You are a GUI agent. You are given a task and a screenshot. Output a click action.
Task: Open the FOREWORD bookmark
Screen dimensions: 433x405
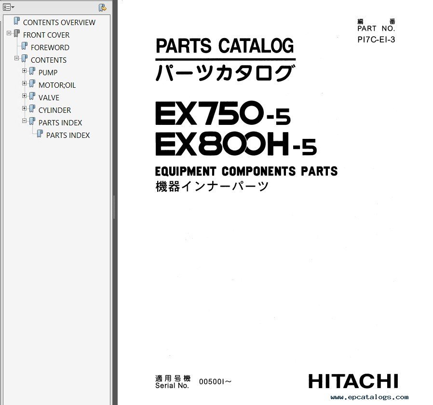point(50,47)
